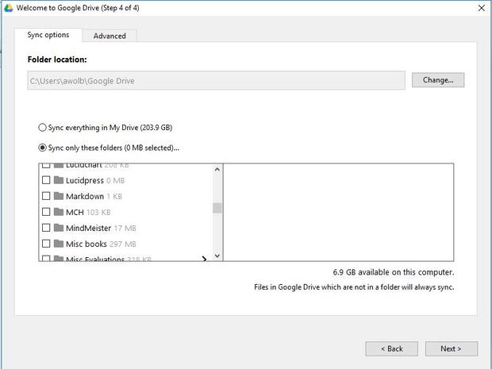
Task: Click the Markdown folder name
Action: (x=85, y=197)
